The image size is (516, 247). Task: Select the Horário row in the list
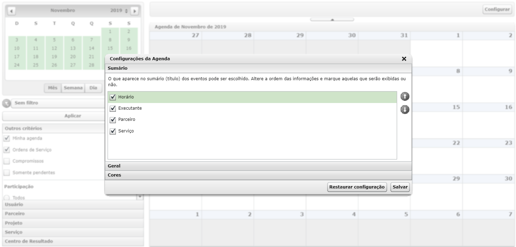click(x=252, y=97)
